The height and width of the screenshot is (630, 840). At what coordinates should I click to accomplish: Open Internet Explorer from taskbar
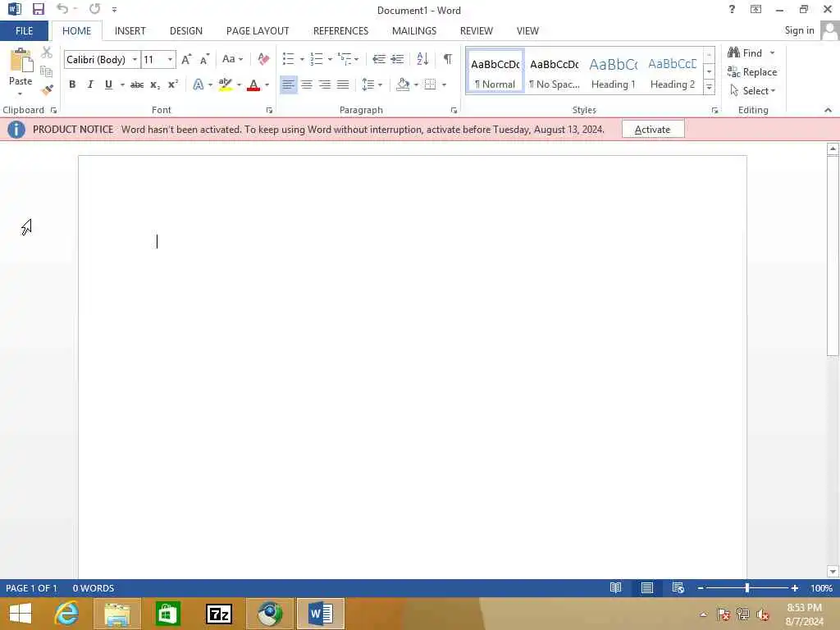pyautogui.click(x=67, y=614)
